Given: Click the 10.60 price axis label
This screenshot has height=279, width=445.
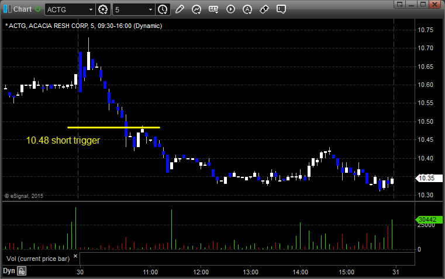Looking at the screenshot, I should click(426, 85).
